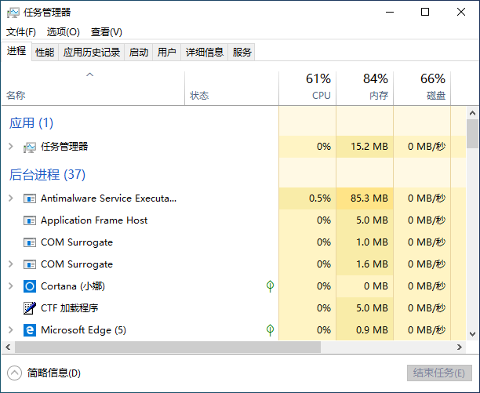Sort by the 66% 磁盘 column header
The height and width of the screenshot is (393, 480).
(422, 89)
